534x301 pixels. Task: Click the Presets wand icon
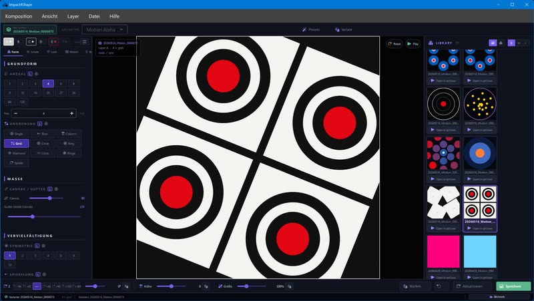(x=304, y=29)
